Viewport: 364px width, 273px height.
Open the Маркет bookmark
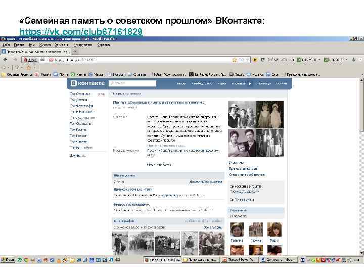pyautogui.click(x=97, y=74)
